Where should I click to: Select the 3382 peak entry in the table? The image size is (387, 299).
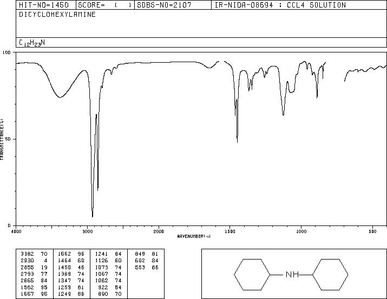pyautogui.click(x=34, y=254)
